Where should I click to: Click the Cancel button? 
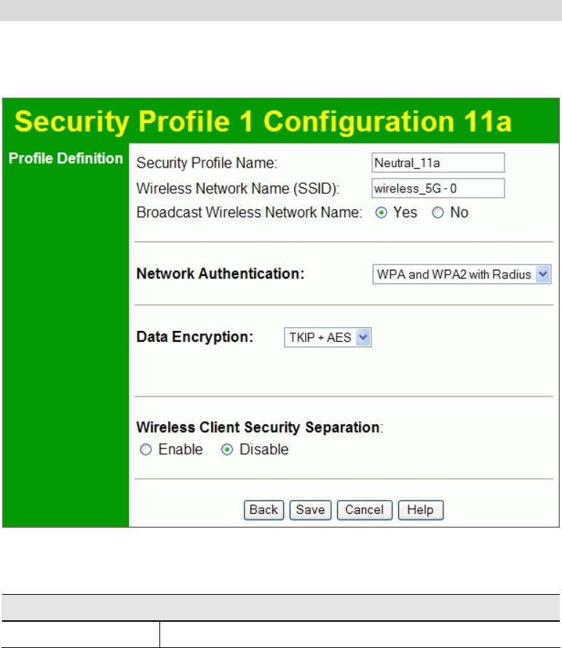pyautogui.click(x=365, y=510)
